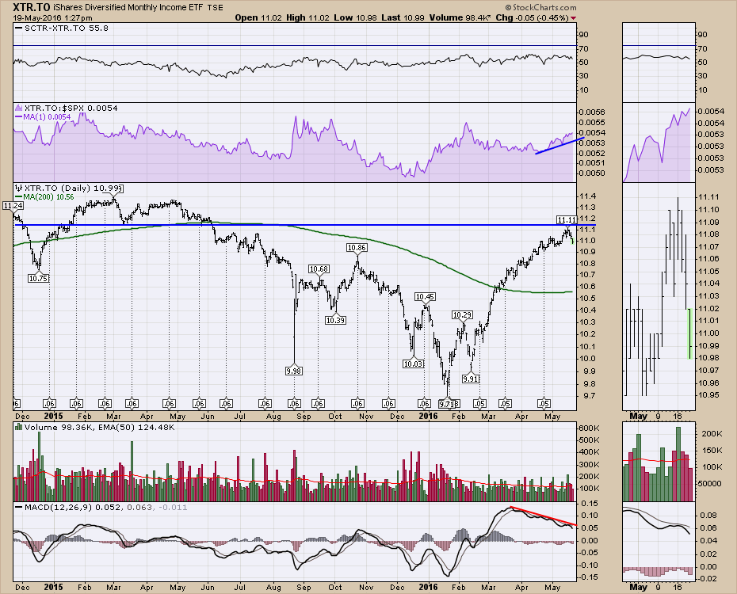The height and width of the screenshot is (594, 737).
Task: Click the Low 10.98 value
Action: click(x=355, y=17)
